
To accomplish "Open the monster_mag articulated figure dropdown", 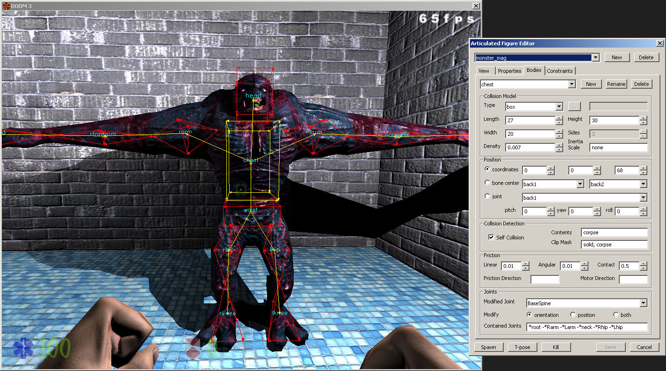I will point(595,58).
